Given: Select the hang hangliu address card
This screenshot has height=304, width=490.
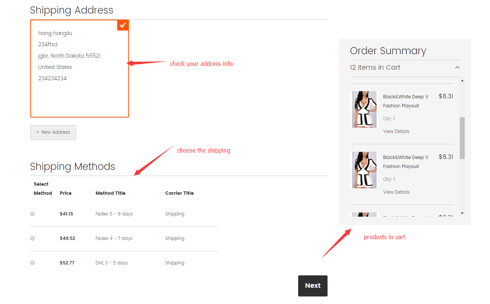Looking at the screenshot, I should pyautogui.click(x=80, y=69).
